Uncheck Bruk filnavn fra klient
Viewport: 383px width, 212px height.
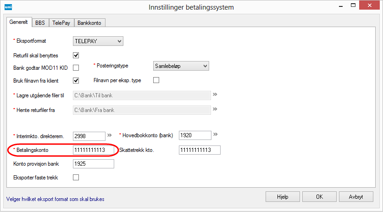pyautogui.click(x=76, y=80)
